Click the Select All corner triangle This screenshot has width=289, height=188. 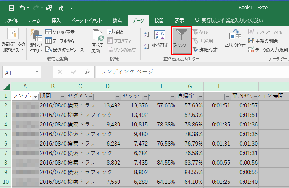pyautogui.click(x=6, y=86)
